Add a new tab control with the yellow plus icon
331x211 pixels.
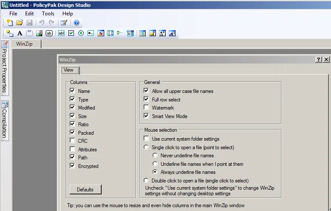click(x=10, y=33)
